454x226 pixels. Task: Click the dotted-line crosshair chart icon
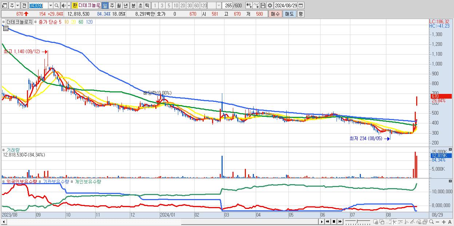click(x=388, y=222)
